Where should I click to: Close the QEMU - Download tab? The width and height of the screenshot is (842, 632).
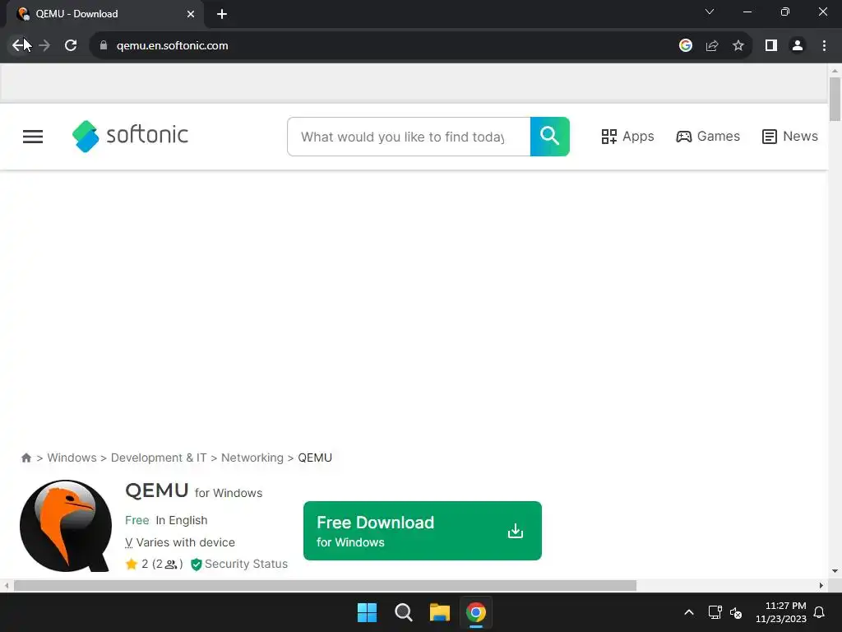[x=191, y=14]
